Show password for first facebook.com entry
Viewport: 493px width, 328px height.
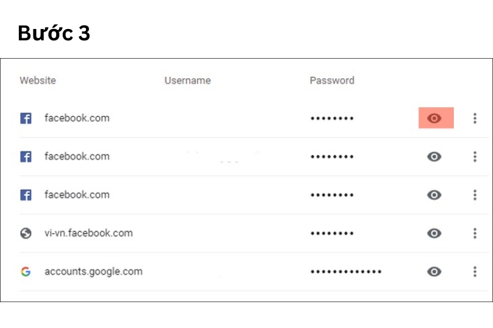coord(434,119)
